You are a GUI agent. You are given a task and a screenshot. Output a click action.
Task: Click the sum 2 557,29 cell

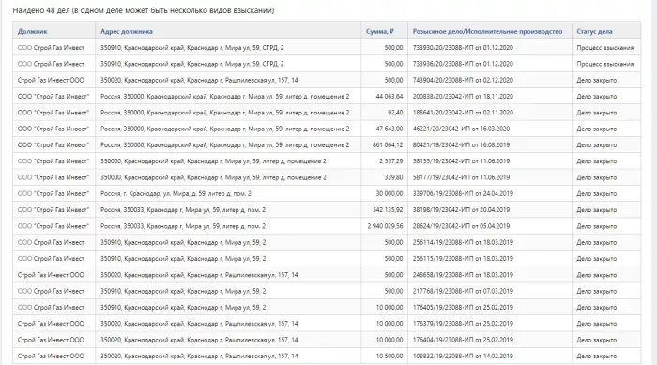tap(384, 161)
